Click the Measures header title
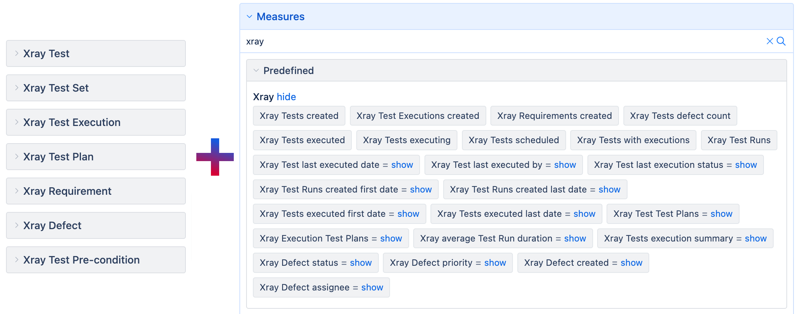Viewport: 798px width, 314px height. tap(281, 16)
